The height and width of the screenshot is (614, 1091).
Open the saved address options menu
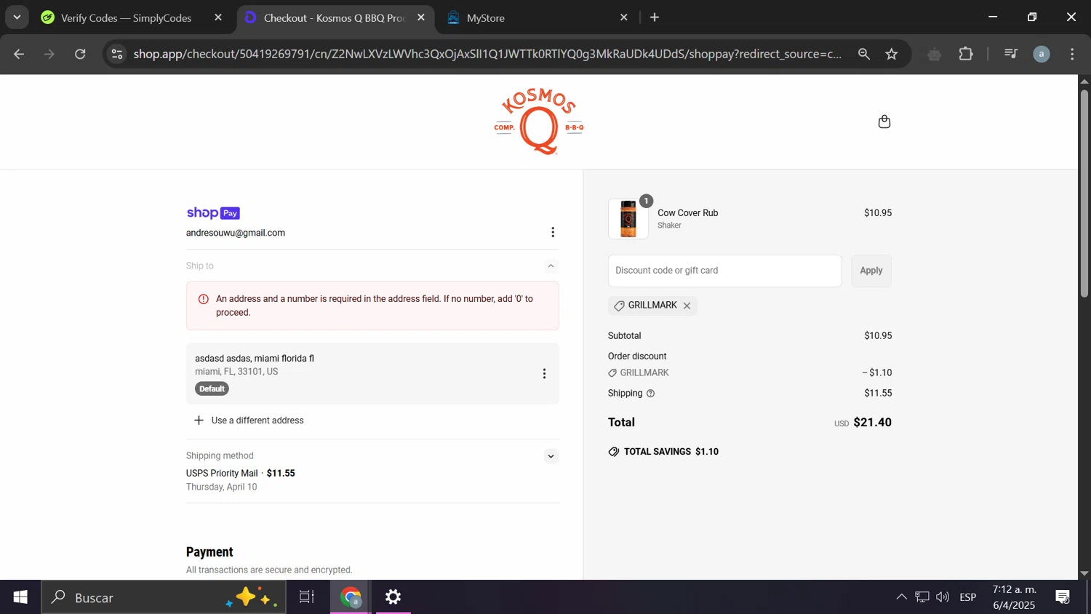coord(544,374)
